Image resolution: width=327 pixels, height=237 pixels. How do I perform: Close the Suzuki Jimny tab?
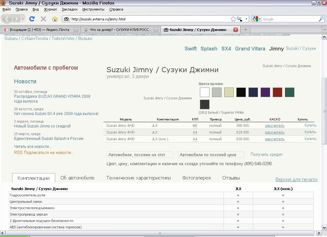click(x=236, y=30)
